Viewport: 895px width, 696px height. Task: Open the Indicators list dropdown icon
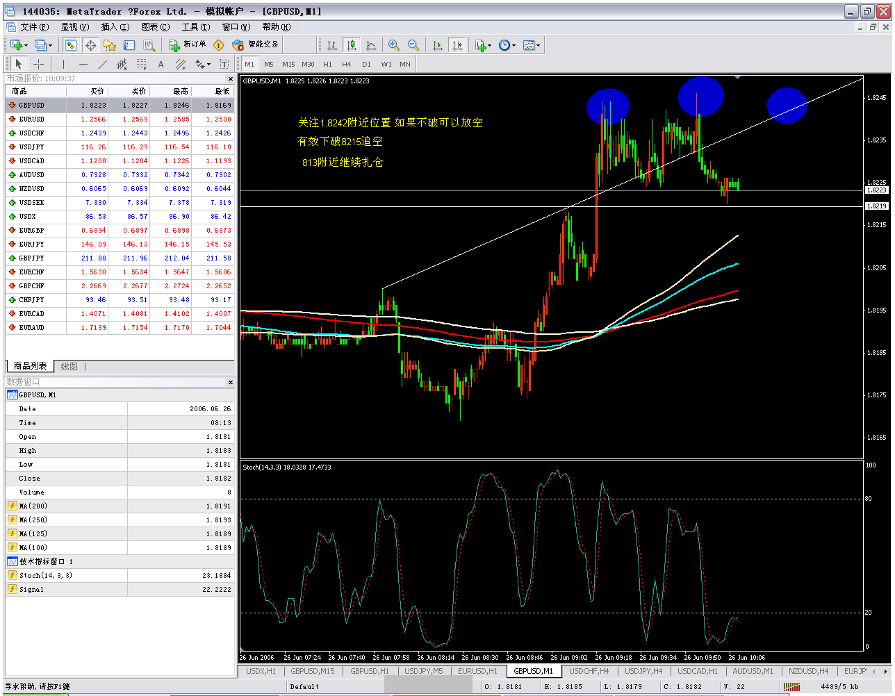click(x=483, y=45)
